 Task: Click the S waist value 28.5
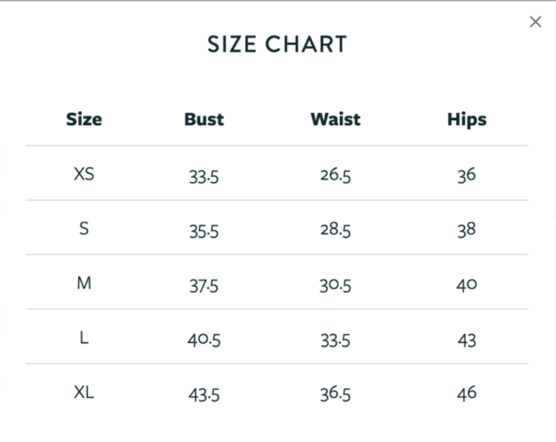pos(336,229)
